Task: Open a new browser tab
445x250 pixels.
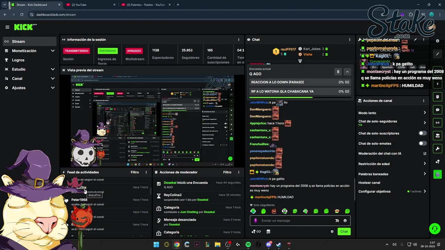Action: 178,5
